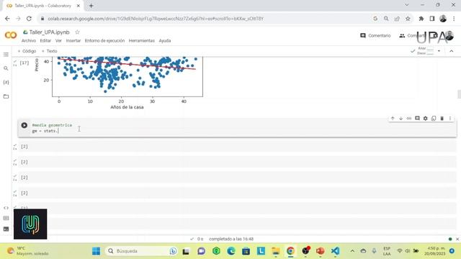Viewport: 461px width, 259px height.
Task: Open the Files folder sidebar panel
Action: [6, 96]
